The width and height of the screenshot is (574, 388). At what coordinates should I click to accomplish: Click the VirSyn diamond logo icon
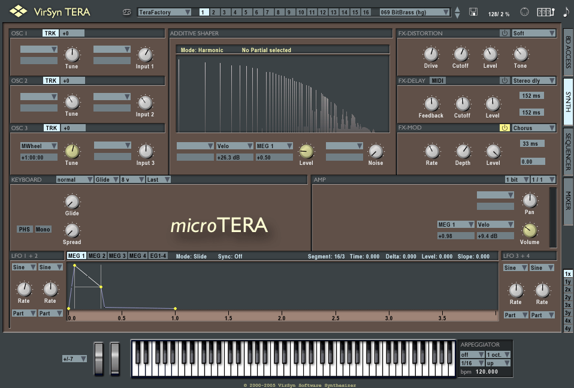pos(18,11)
